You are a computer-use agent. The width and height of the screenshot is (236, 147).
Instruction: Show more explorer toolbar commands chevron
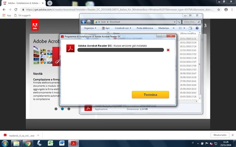tap(174, 28)
